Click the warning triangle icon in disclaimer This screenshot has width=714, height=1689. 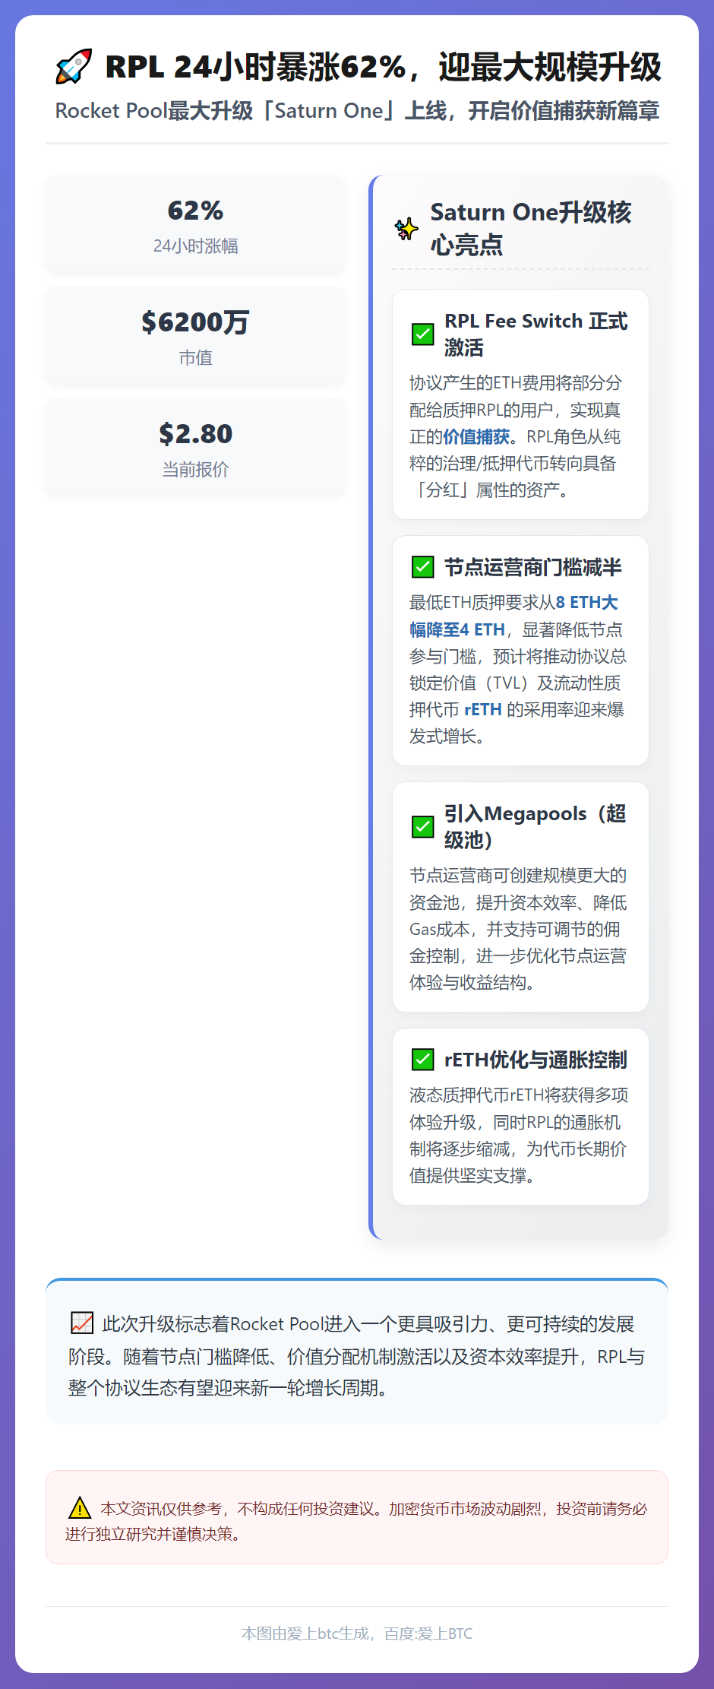point(79,1508)
